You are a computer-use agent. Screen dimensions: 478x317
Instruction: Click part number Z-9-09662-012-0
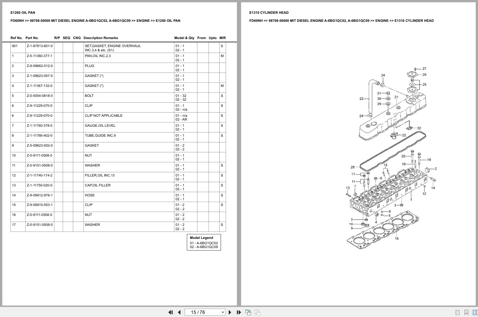click(40, 66)
